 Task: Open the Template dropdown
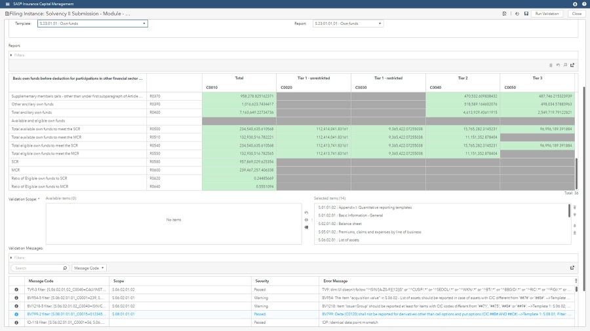[92, 24]
